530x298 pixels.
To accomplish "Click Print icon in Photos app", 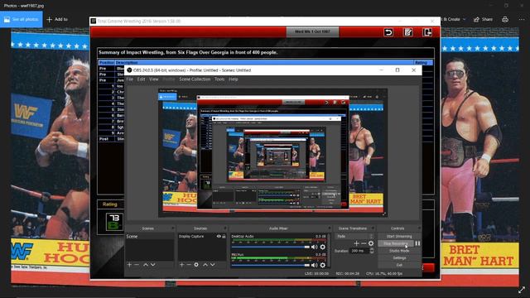I will coord(505,19).
